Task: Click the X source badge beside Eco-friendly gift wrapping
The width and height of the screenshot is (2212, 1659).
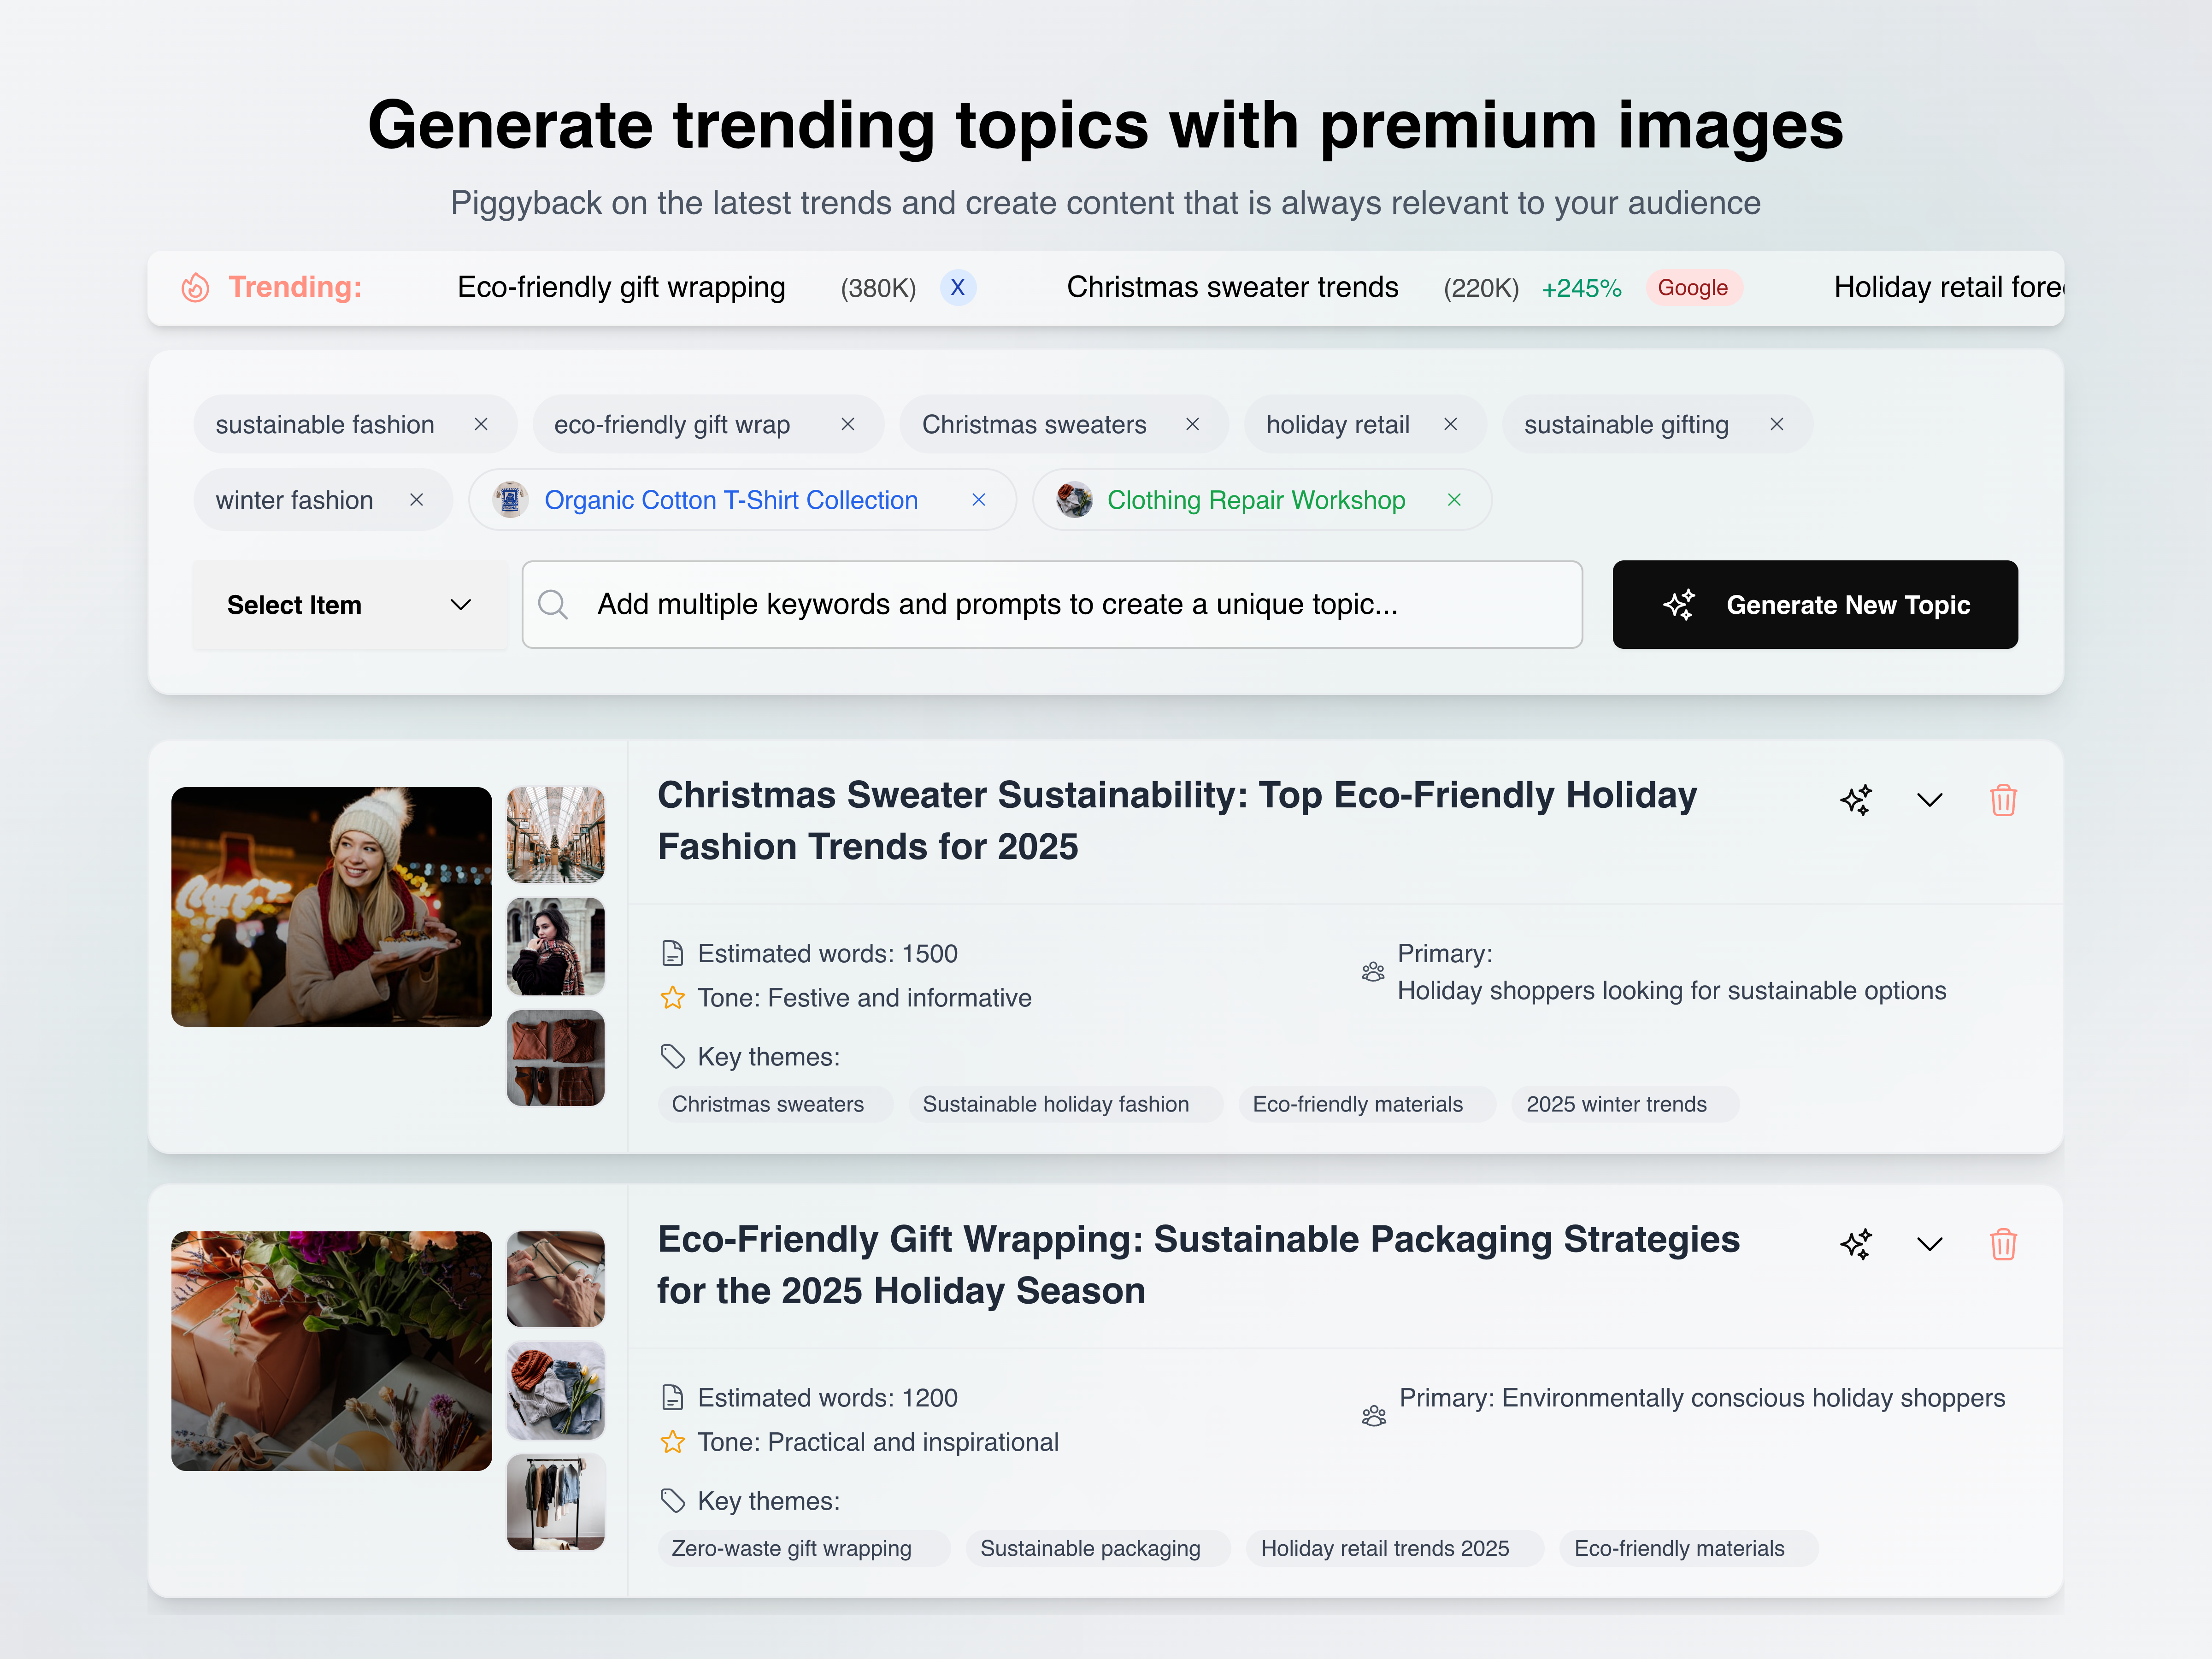Action: click(x=957, y=288)
